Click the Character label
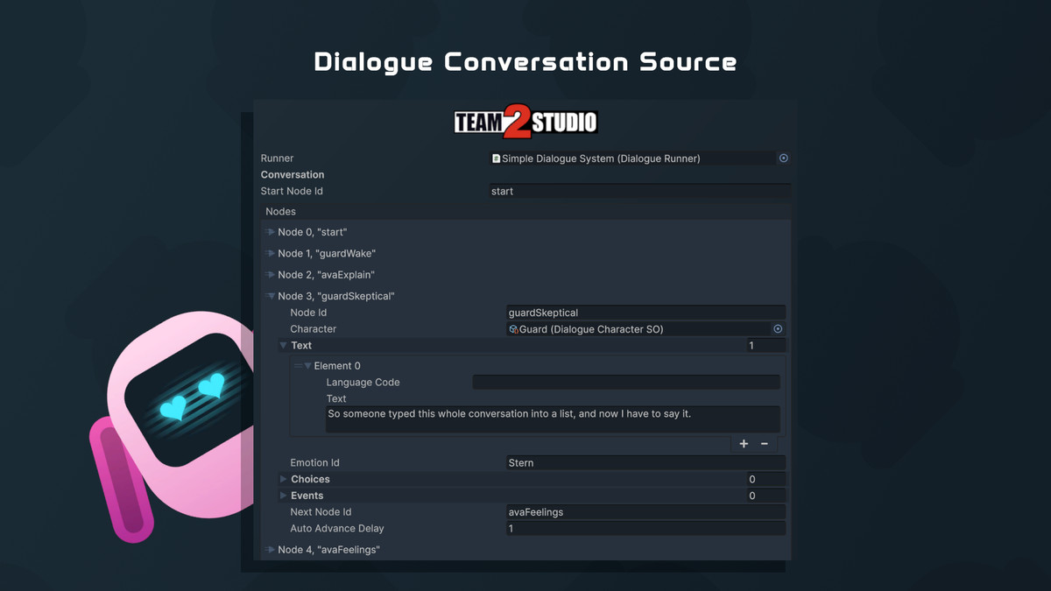 coord(314,329)
